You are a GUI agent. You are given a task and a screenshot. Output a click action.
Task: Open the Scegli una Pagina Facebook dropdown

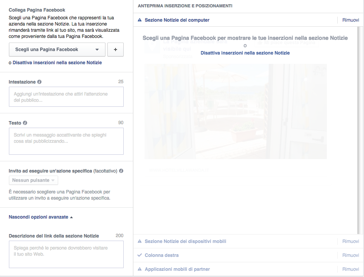[57, 50]
